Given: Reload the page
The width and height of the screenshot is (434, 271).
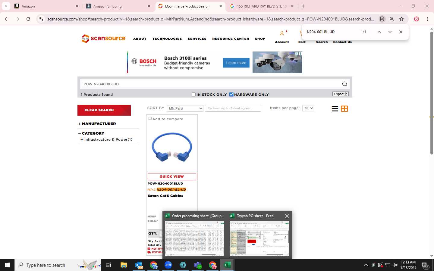Looking at the screenshot, I should click(x=28, y=19).
